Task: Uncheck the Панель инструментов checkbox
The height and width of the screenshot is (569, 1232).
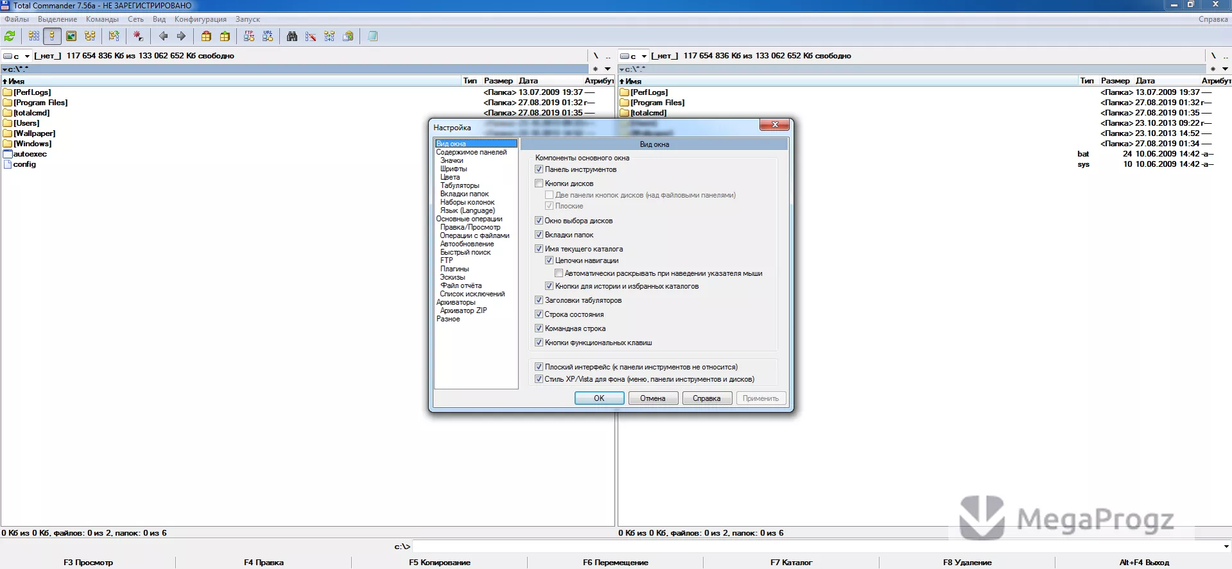Action: 539,169
